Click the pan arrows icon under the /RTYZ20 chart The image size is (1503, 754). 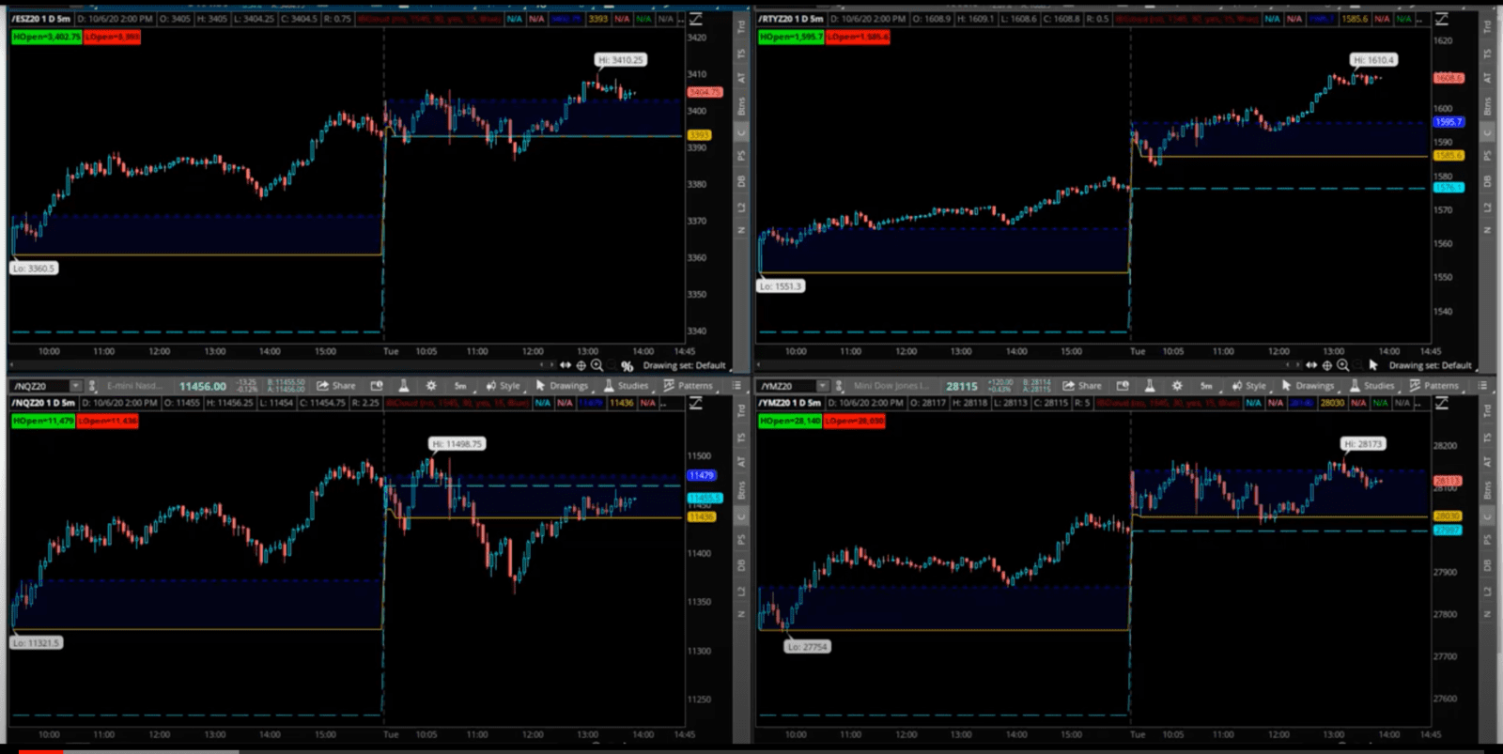[x=1311, y=365]
